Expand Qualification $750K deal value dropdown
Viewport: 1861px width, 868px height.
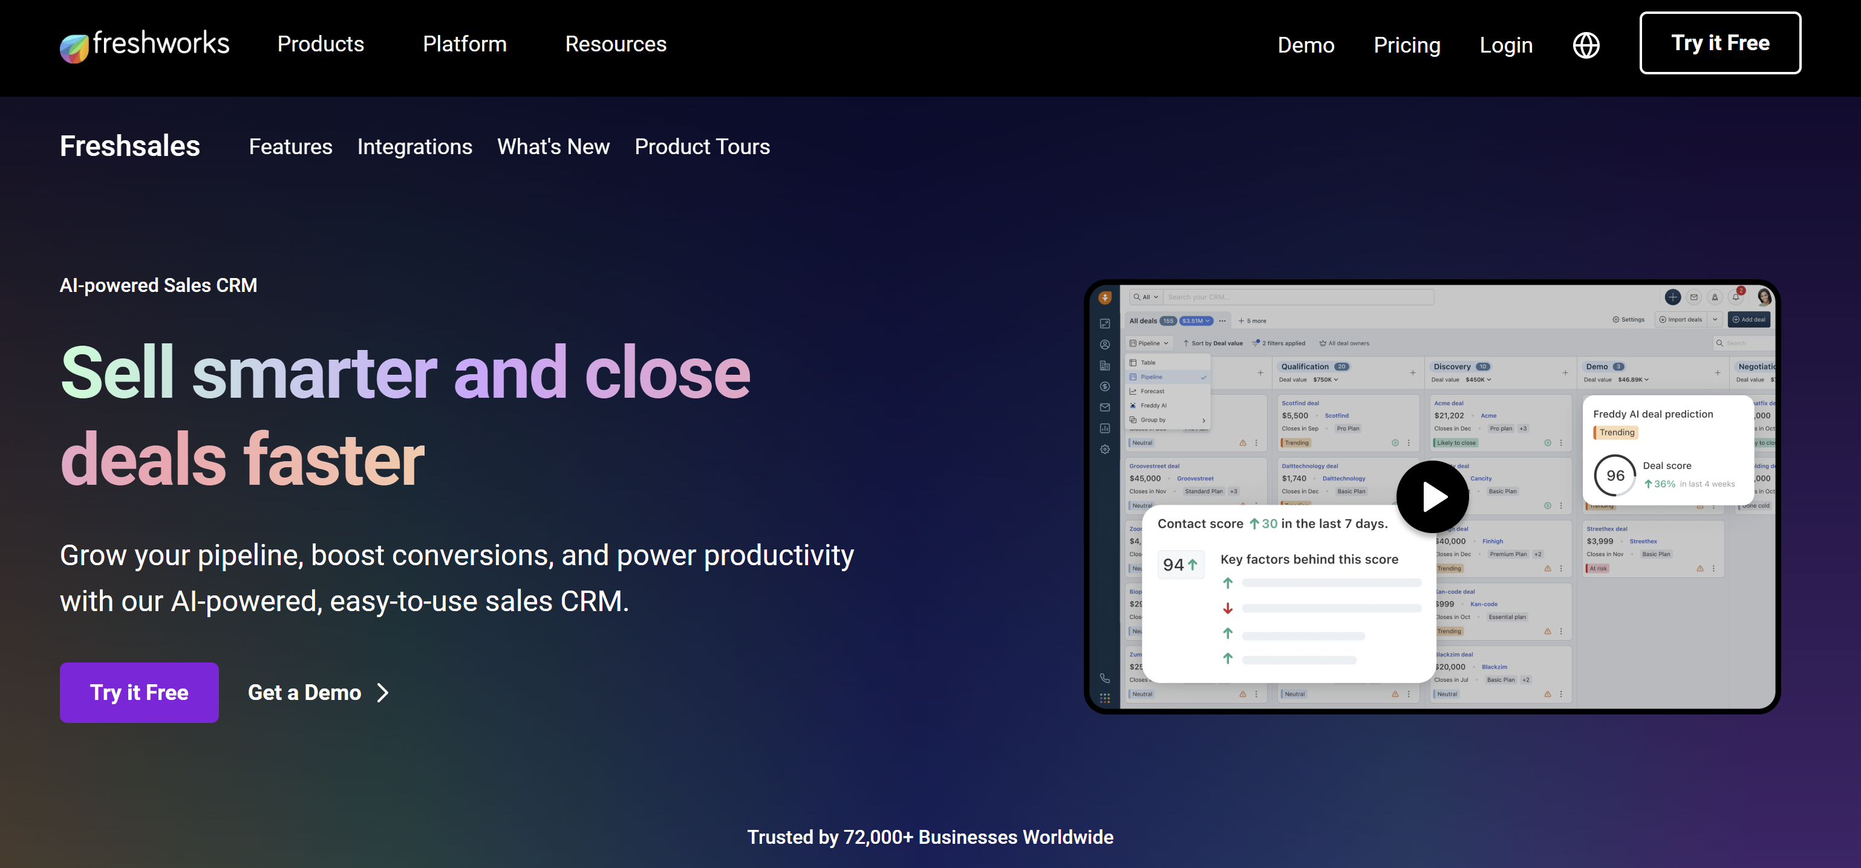(1326, 380)
